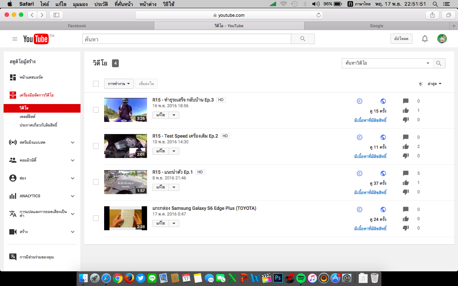Click the YouTube ค้นหา search field
This screenshot has width=458, height=286.
(x=186, y=39)
